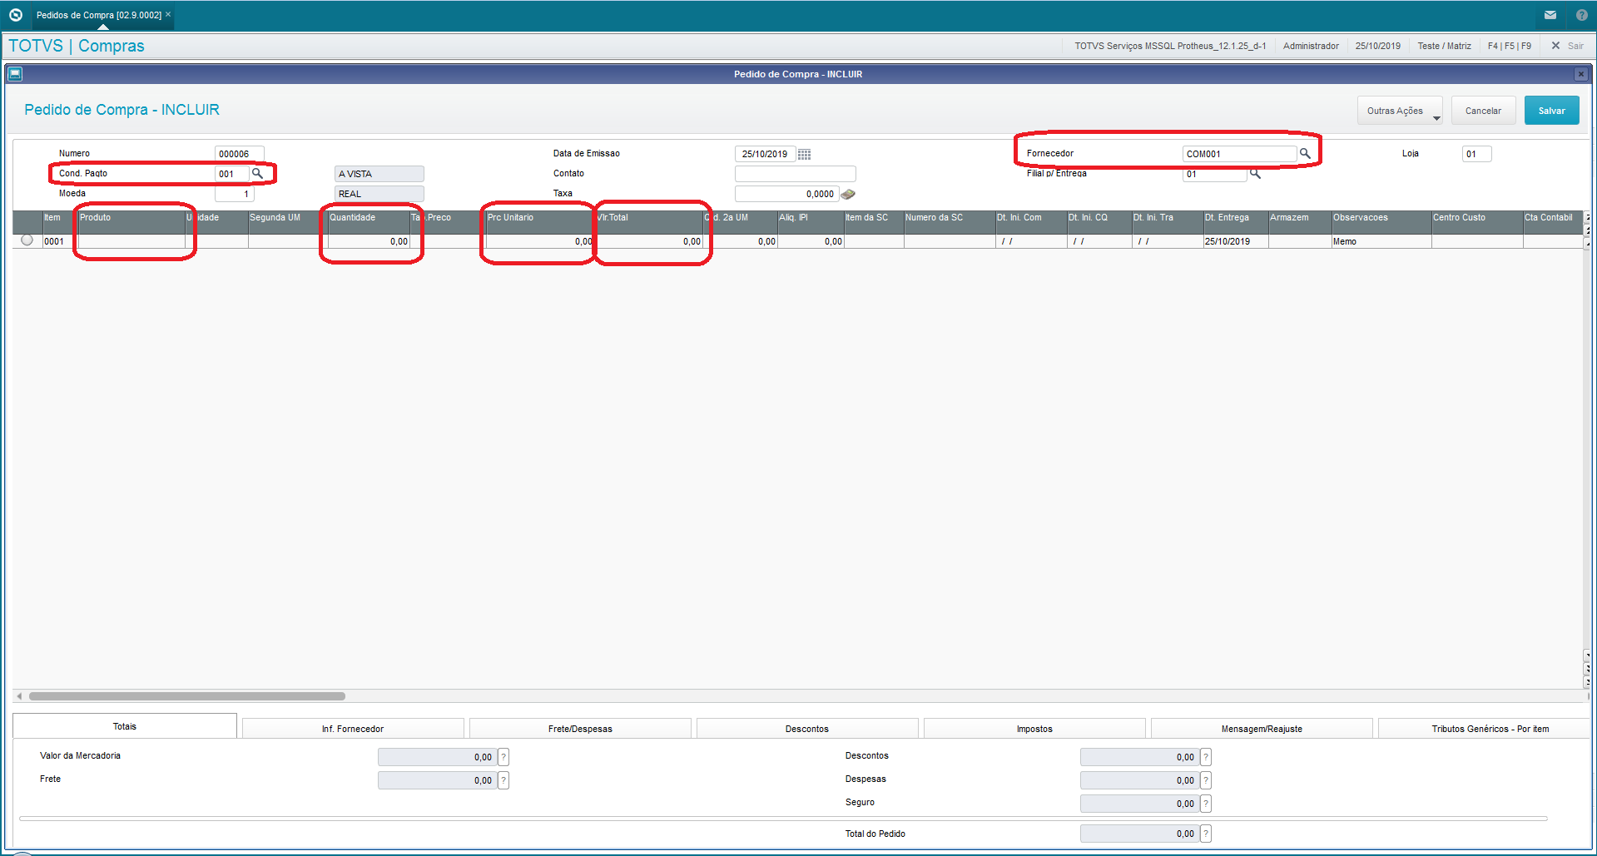Click the Quantidade cell in row 0001
The height and width of the screenshot is (856, 1597).
coord(369,241)
